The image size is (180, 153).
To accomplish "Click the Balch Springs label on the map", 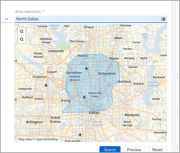I will 127,124.
